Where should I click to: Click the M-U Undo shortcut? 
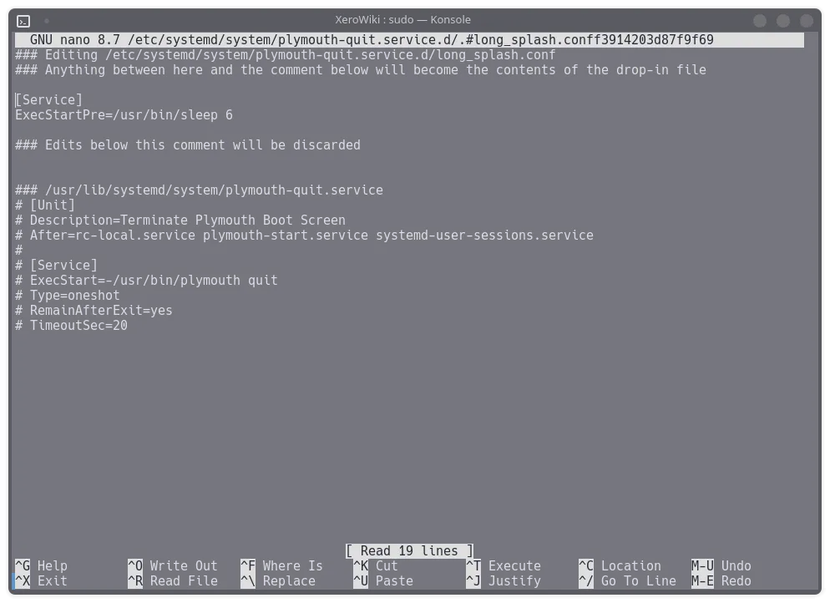tap(721, 565)
